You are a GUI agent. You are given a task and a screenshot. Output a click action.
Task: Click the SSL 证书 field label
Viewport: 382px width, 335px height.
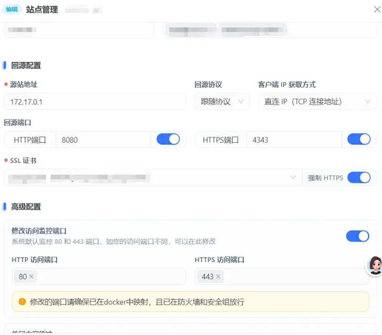click(x=23, y=160)
